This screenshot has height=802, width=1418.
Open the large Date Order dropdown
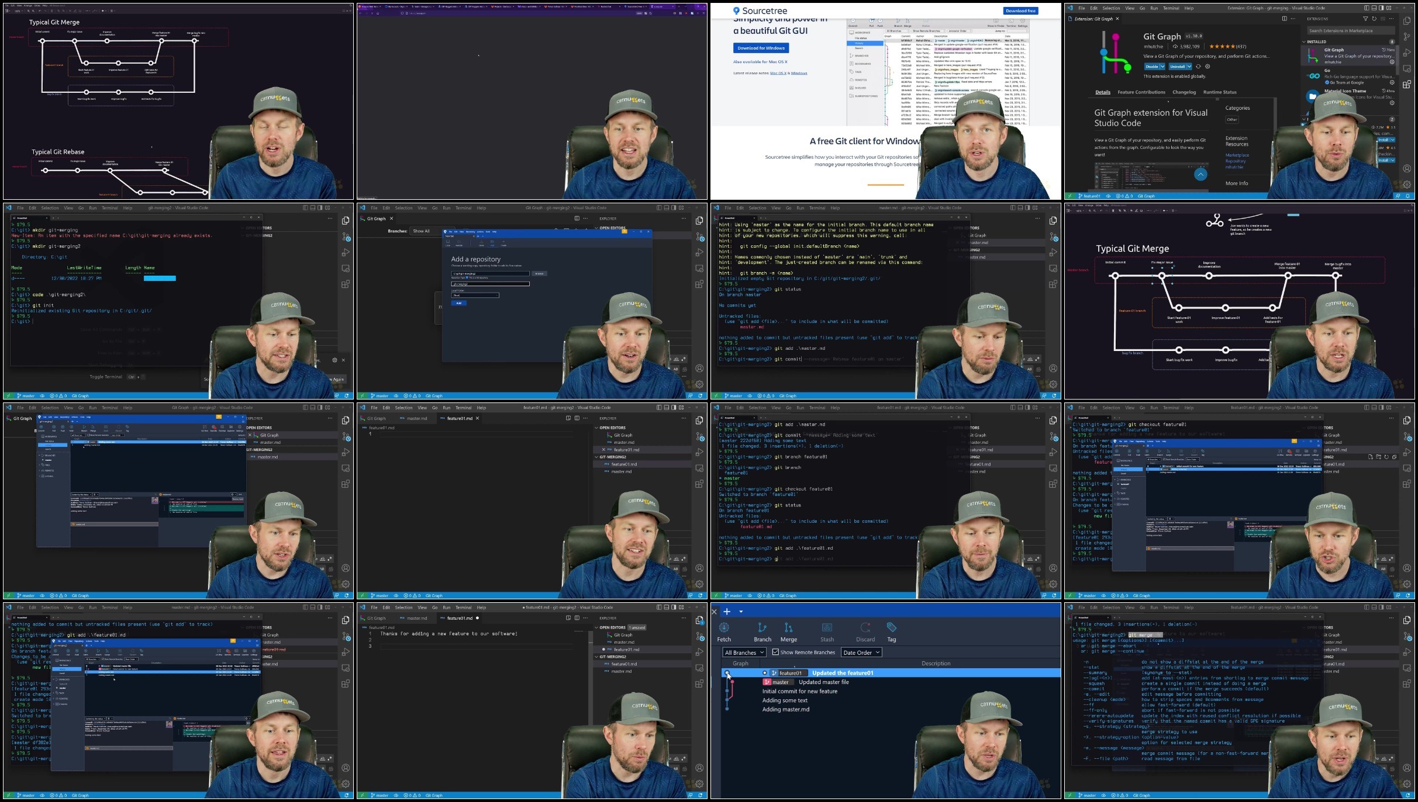861,652
